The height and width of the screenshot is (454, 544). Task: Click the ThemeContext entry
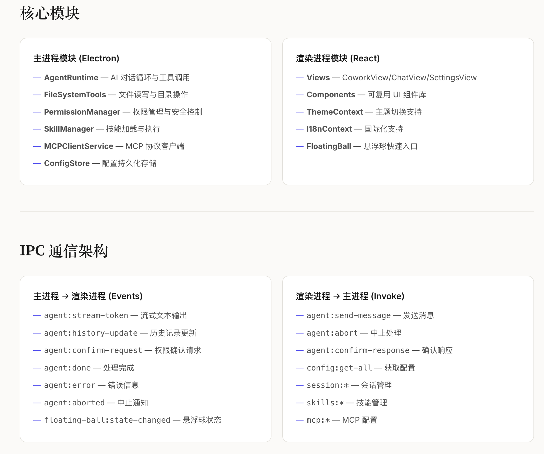pyautogui.click(x=334, y=112)
